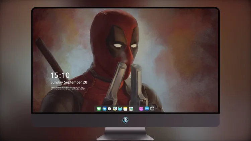Open the Camera app in dock

[152, 109]
